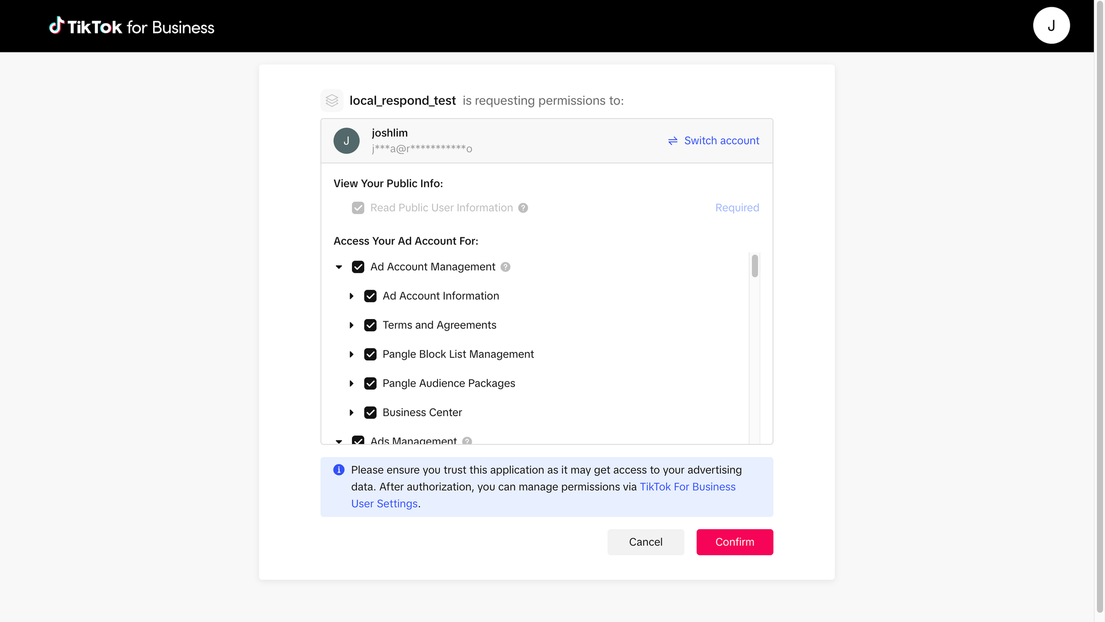1105x622 pixels.
Task: Expand the Pangle Block List Management item
Action: point(351,354)
